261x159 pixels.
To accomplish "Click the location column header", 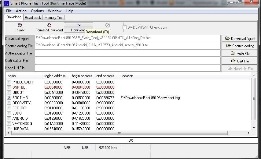I will [185, 76].
